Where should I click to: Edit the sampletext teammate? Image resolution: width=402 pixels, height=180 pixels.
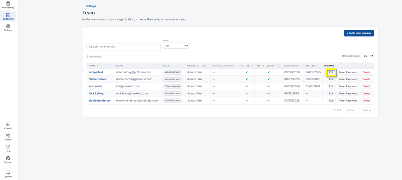point(331,72)
